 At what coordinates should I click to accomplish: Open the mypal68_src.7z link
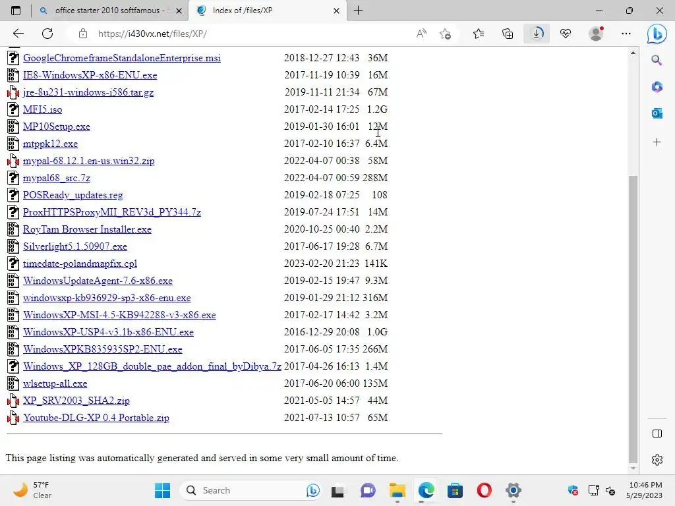pos(57,178)
